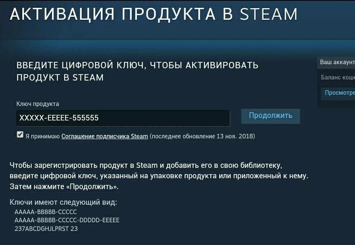Click the Продолжить button

(271, 116)
